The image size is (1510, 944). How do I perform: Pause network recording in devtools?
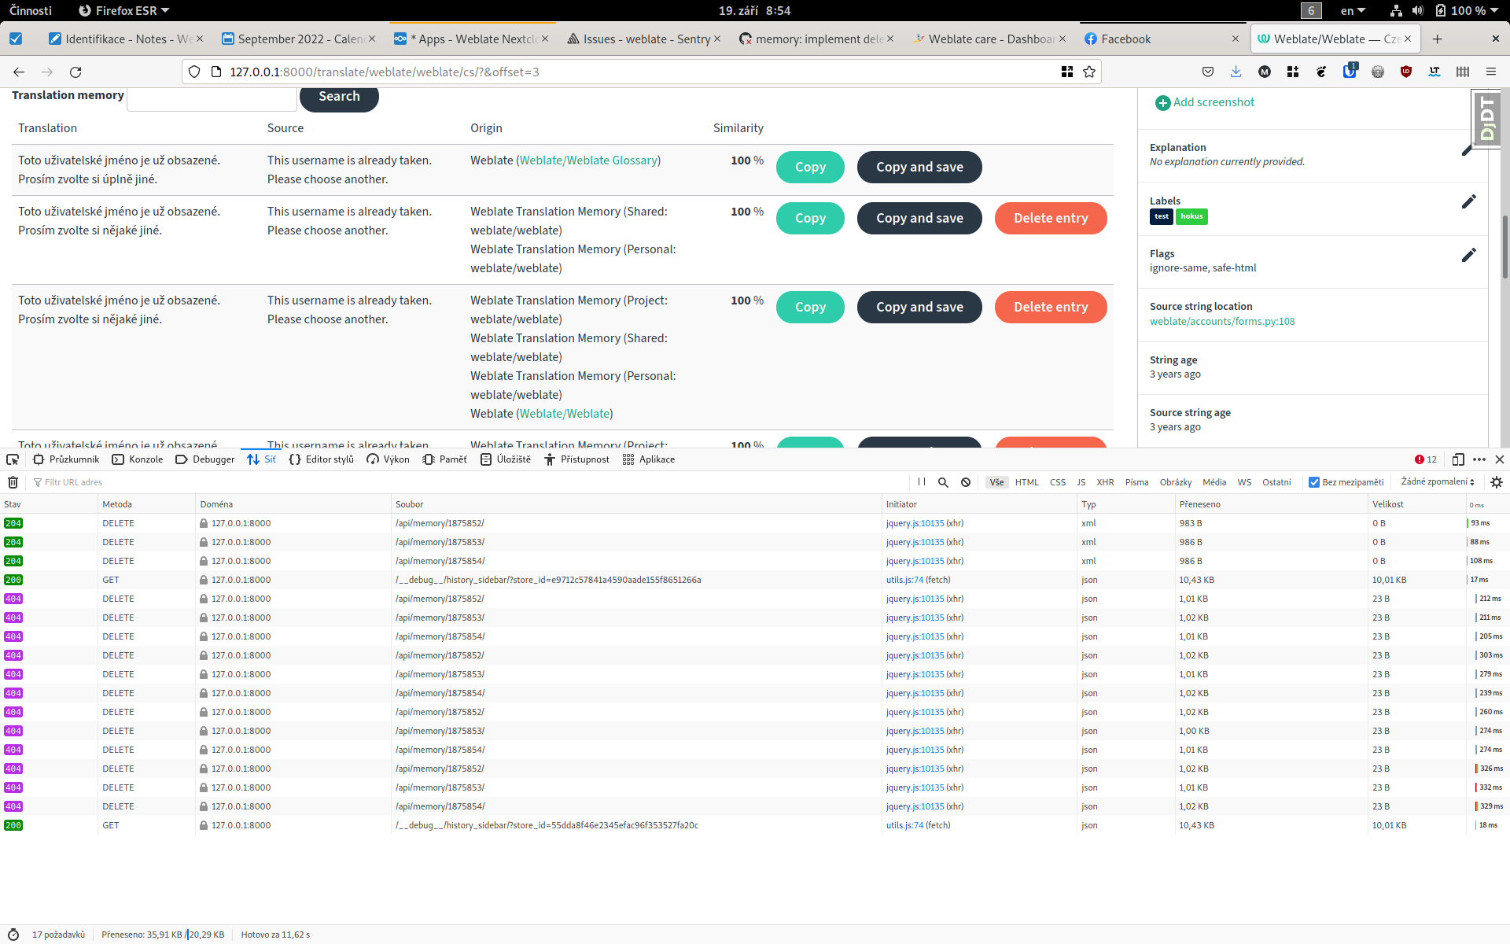[x=922, y=482]
